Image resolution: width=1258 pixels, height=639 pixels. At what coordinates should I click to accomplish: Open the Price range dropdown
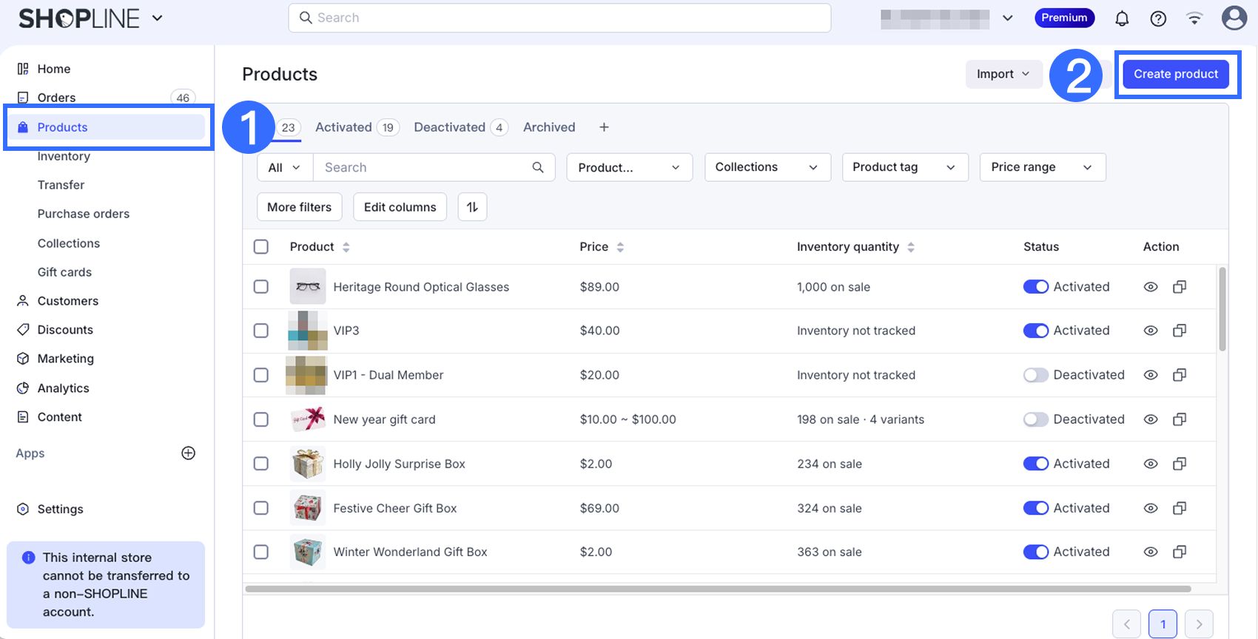point(1042,167)
